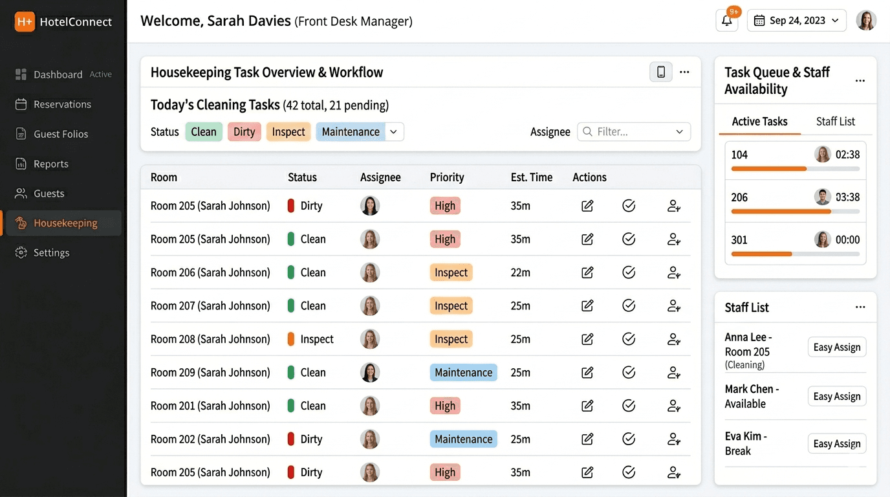The height and width of the screenshot is (497, 890).
Task: Toggle the Clean status filter chip
Action: (204, 132)
